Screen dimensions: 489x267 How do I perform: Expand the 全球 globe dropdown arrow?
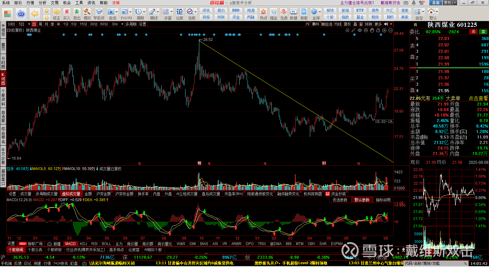coord(320,12)
